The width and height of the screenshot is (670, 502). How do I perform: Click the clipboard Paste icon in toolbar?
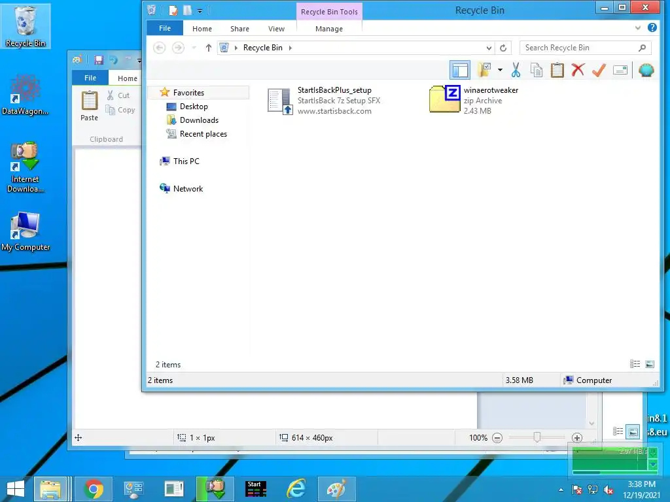(557, 70)
